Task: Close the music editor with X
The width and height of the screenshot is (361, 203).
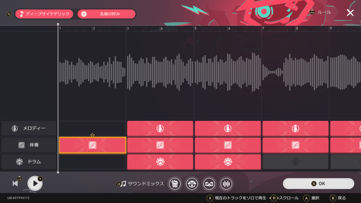Action: point(350,13)
